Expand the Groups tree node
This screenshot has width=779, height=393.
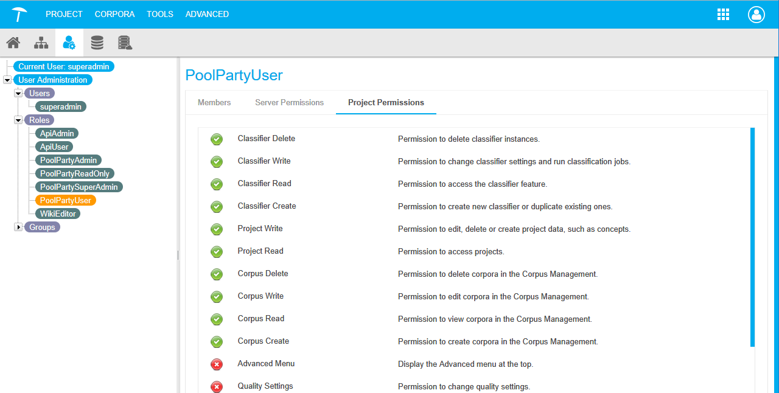click(18, 227)
